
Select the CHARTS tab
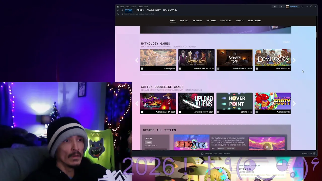point(240,21)
